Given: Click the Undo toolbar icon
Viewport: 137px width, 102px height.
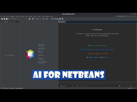Looking at the screenshot, I should click(13, 19).
